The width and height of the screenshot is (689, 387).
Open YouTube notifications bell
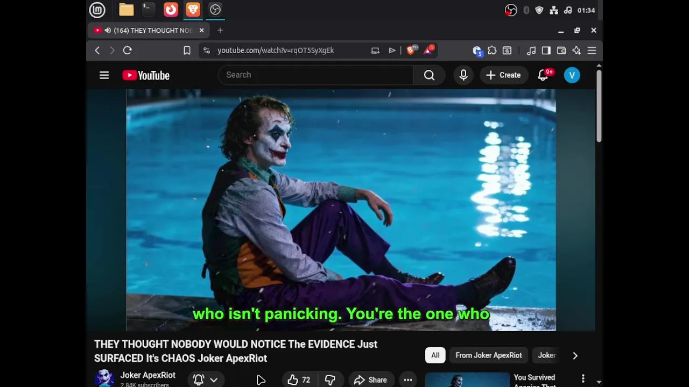coord(544,75)
